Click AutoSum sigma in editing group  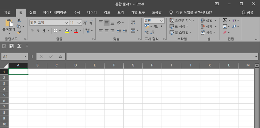point(225,20)
